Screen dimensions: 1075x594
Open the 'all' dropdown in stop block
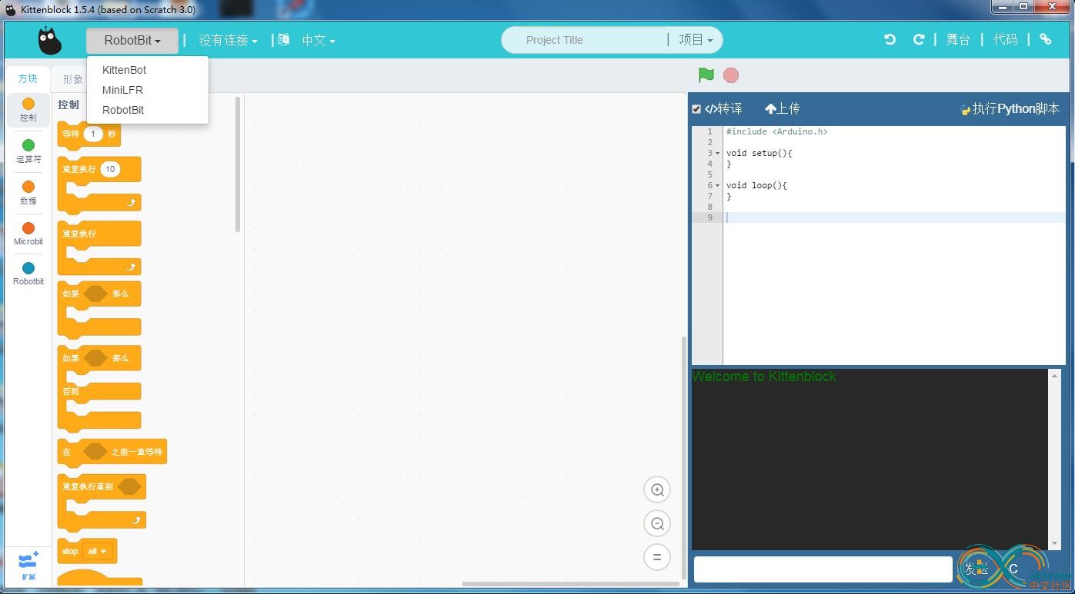tap(98, 551)
